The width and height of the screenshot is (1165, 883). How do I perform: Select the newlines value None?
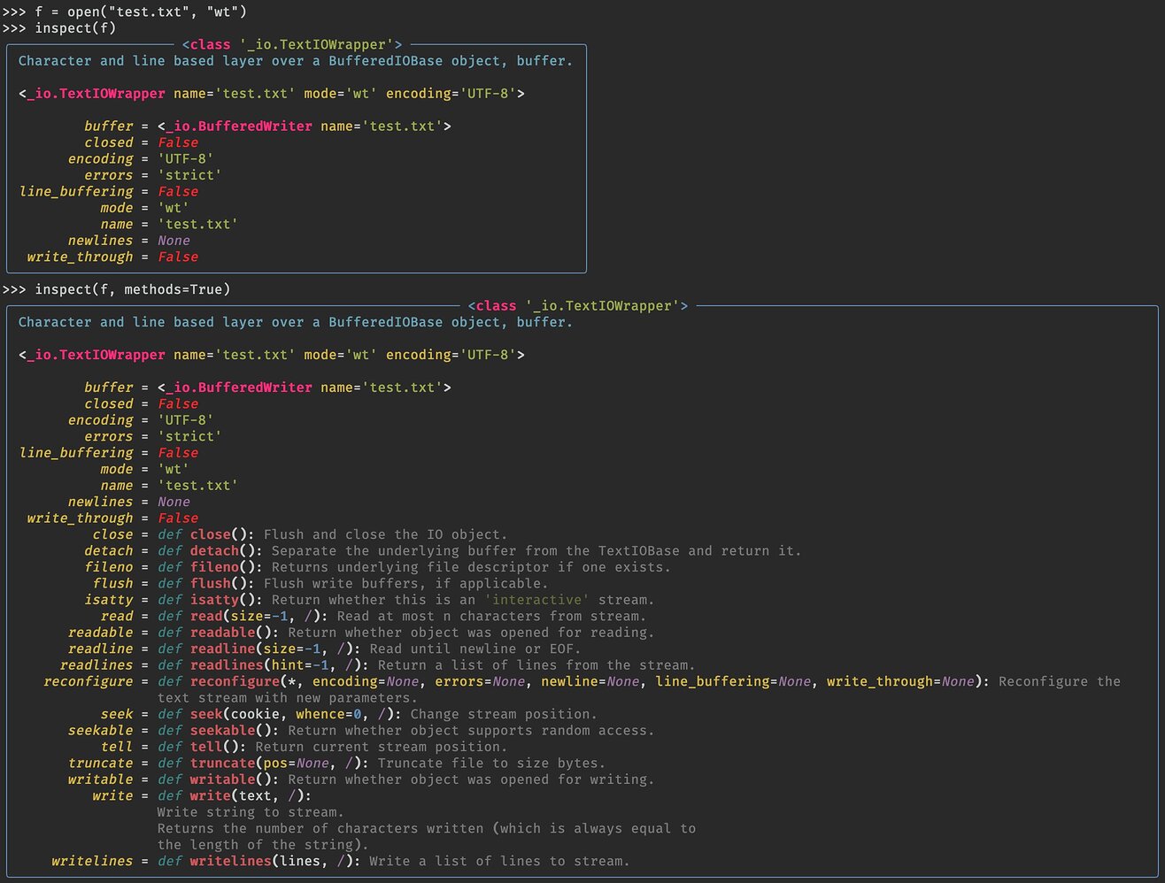[x=174, y=240]
